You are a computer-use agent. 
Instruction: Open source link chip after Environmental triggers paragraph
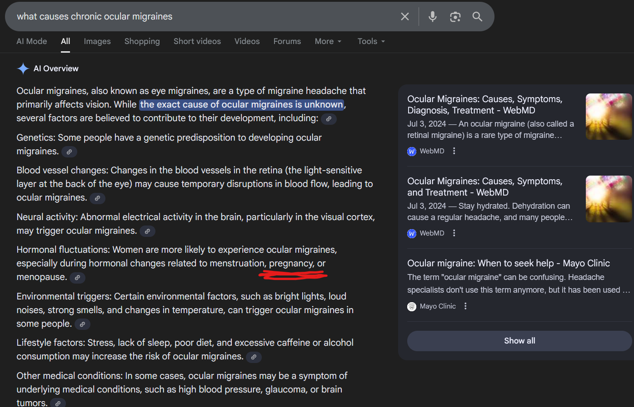[x=82, y=324]
